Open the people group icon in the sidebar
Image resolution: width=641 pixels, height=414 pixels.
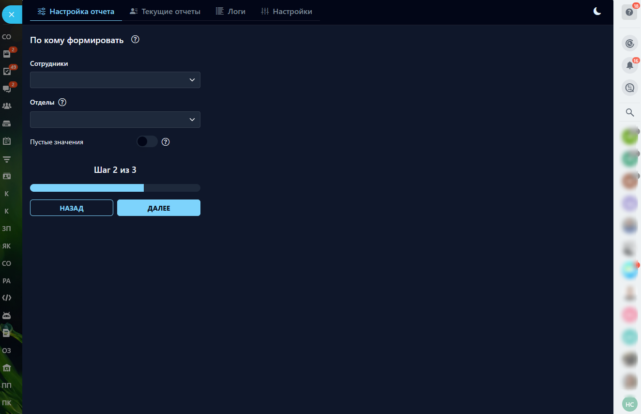(x=7, y=106)
